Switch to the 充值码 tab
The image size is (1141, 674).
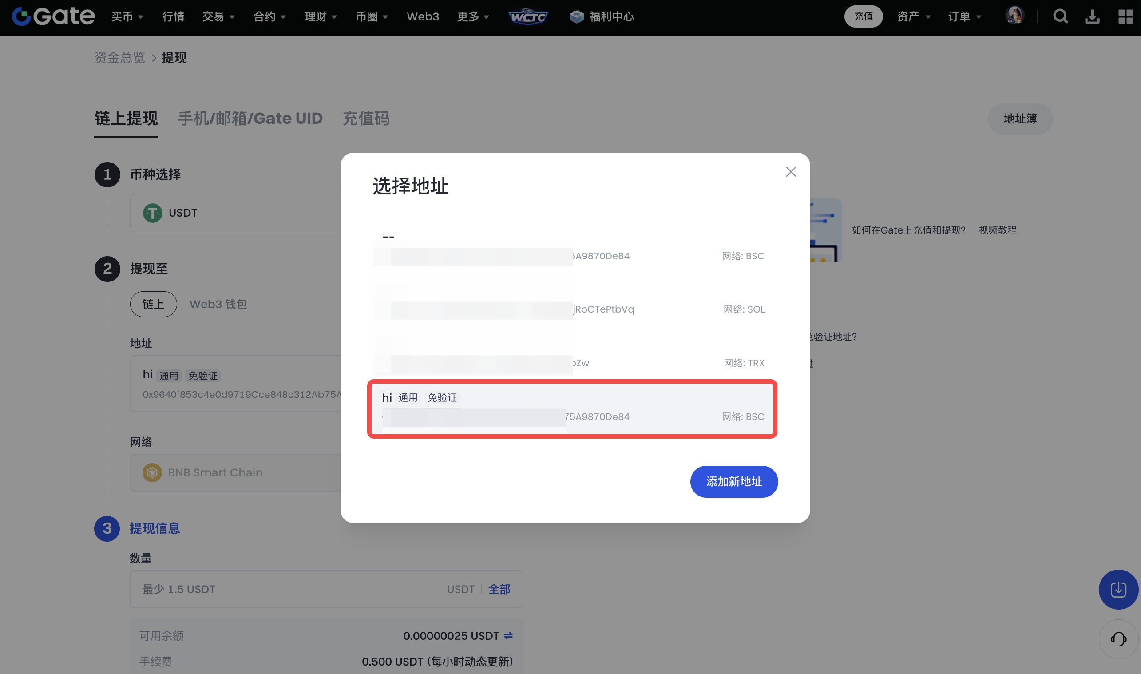(366, 119)
